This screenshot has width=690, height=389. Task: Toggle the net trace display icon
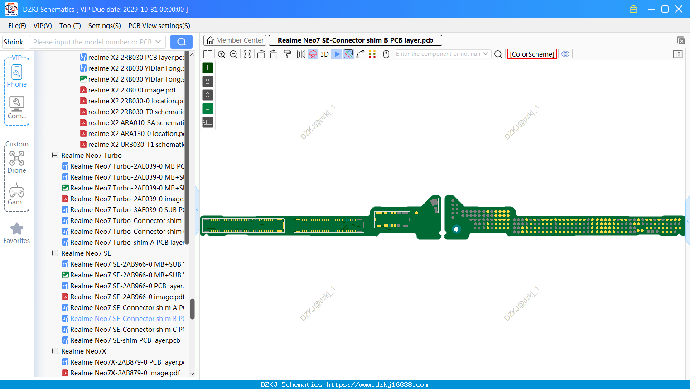tap(348, 54)
